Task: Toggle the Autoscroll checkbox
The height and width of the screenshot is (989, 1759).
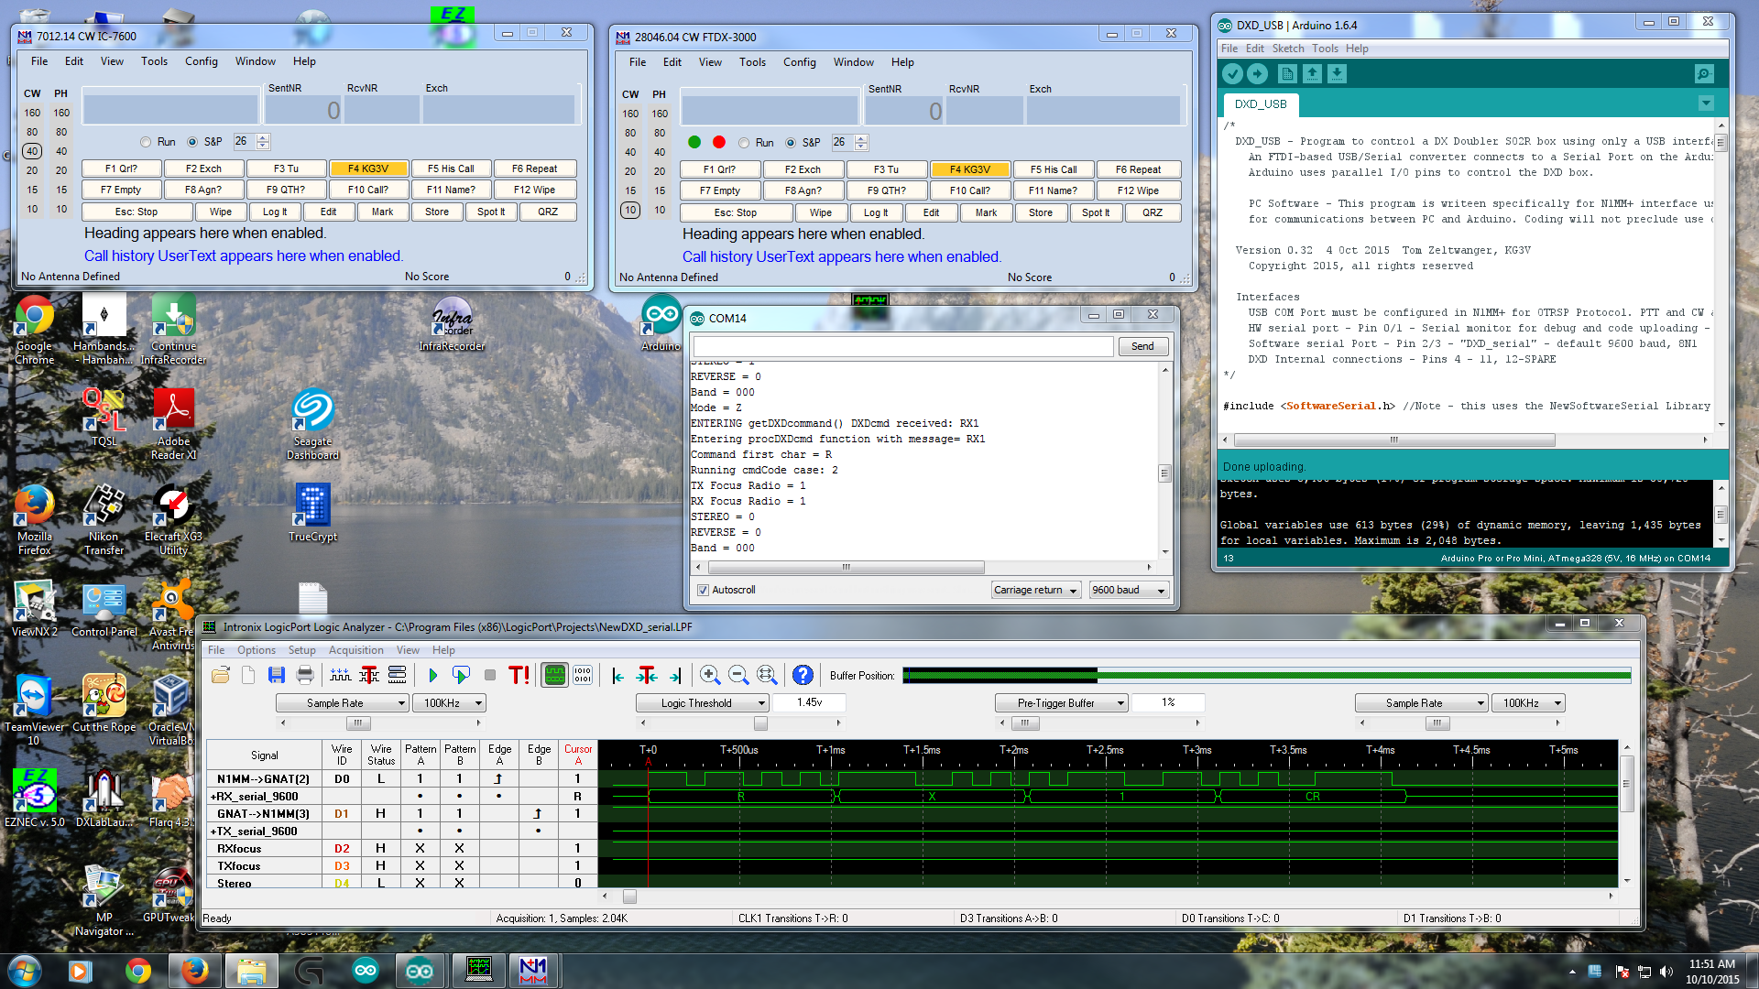Action: click(x=704, y=591)
